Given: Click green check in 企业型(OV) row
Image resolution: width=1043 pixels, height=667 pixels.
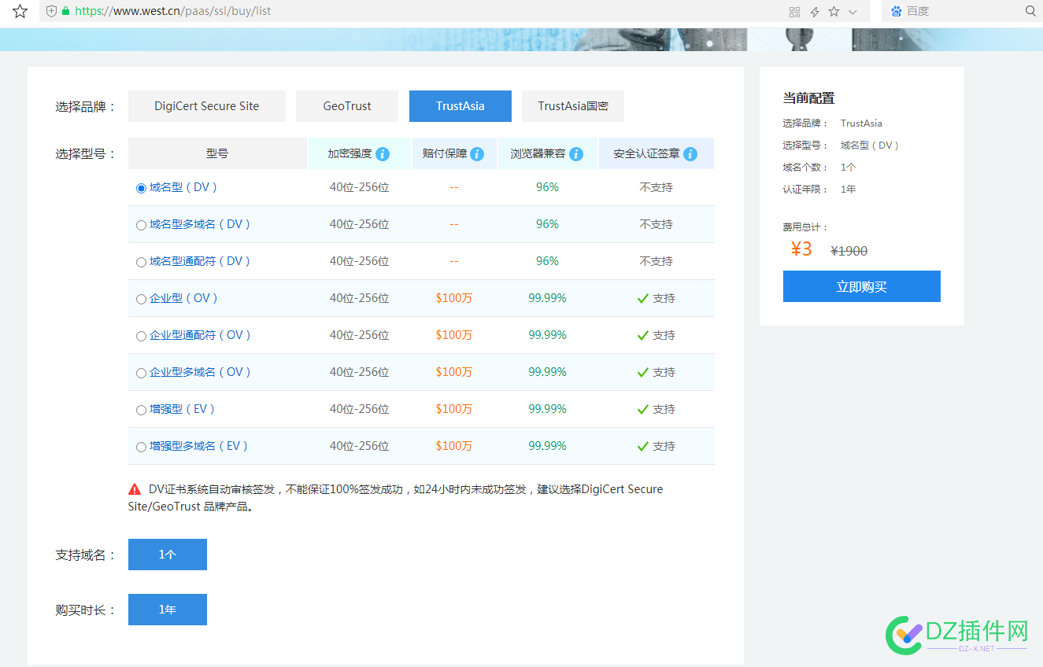Looking at the screenshot, I should 643,298.
